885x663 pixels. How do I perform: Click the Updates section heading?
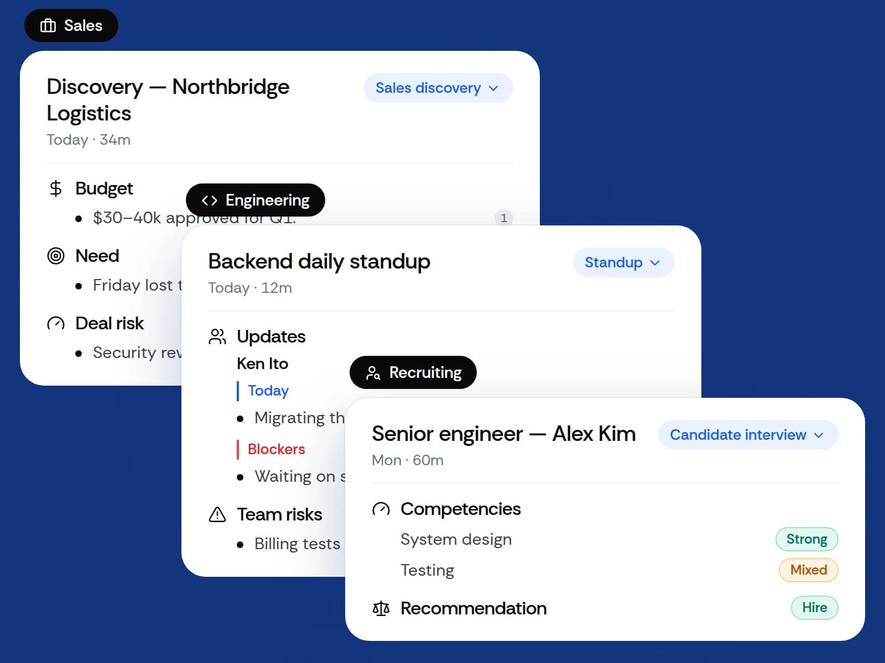[271, 336]
